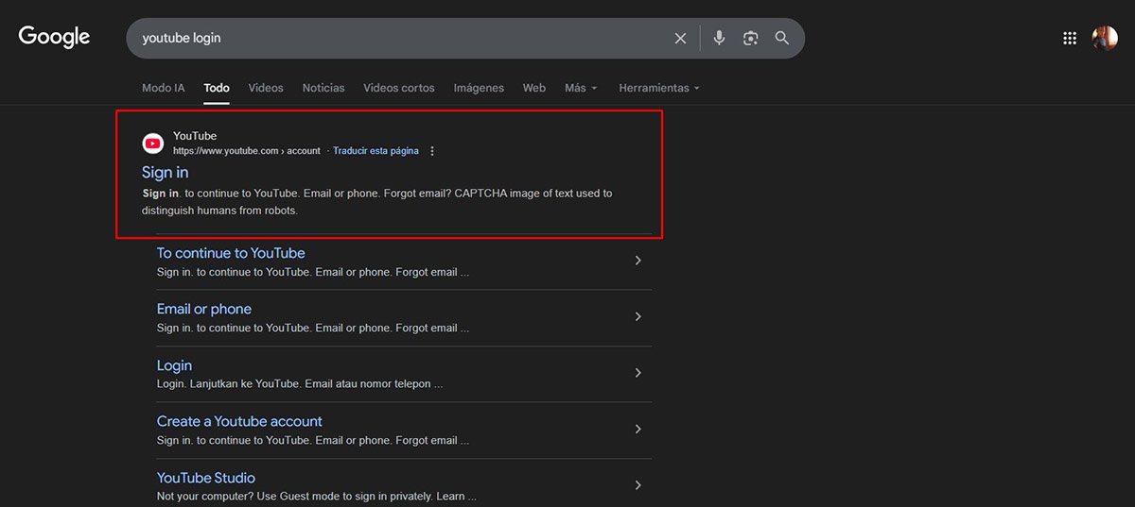This screenshot has height=507, width=1135.
Task: Start voice search with the microphone icon
Action: [x=719, y=39]
